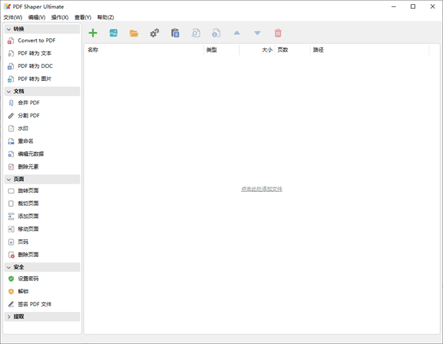Image resolution: width=443 pixels, height=344 pixels.
Task: Click the clipboard paste toolbar icon
Action: [x=175, y=33]
